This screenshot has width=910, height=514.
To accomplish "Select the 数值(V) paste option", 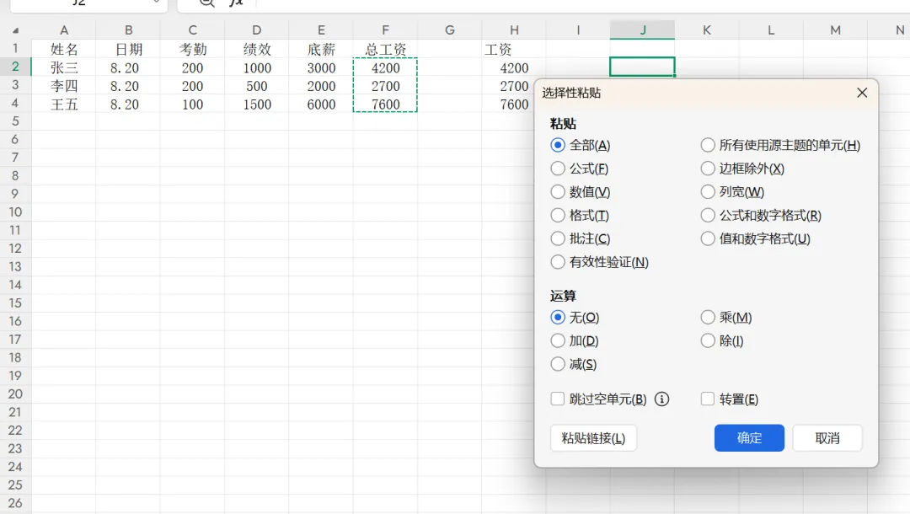I will click(x=558, y=191).
